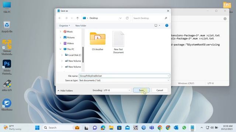Open the Help icon in dialog
This screenshot has width=236, height=132.
(x=167, y=25)
